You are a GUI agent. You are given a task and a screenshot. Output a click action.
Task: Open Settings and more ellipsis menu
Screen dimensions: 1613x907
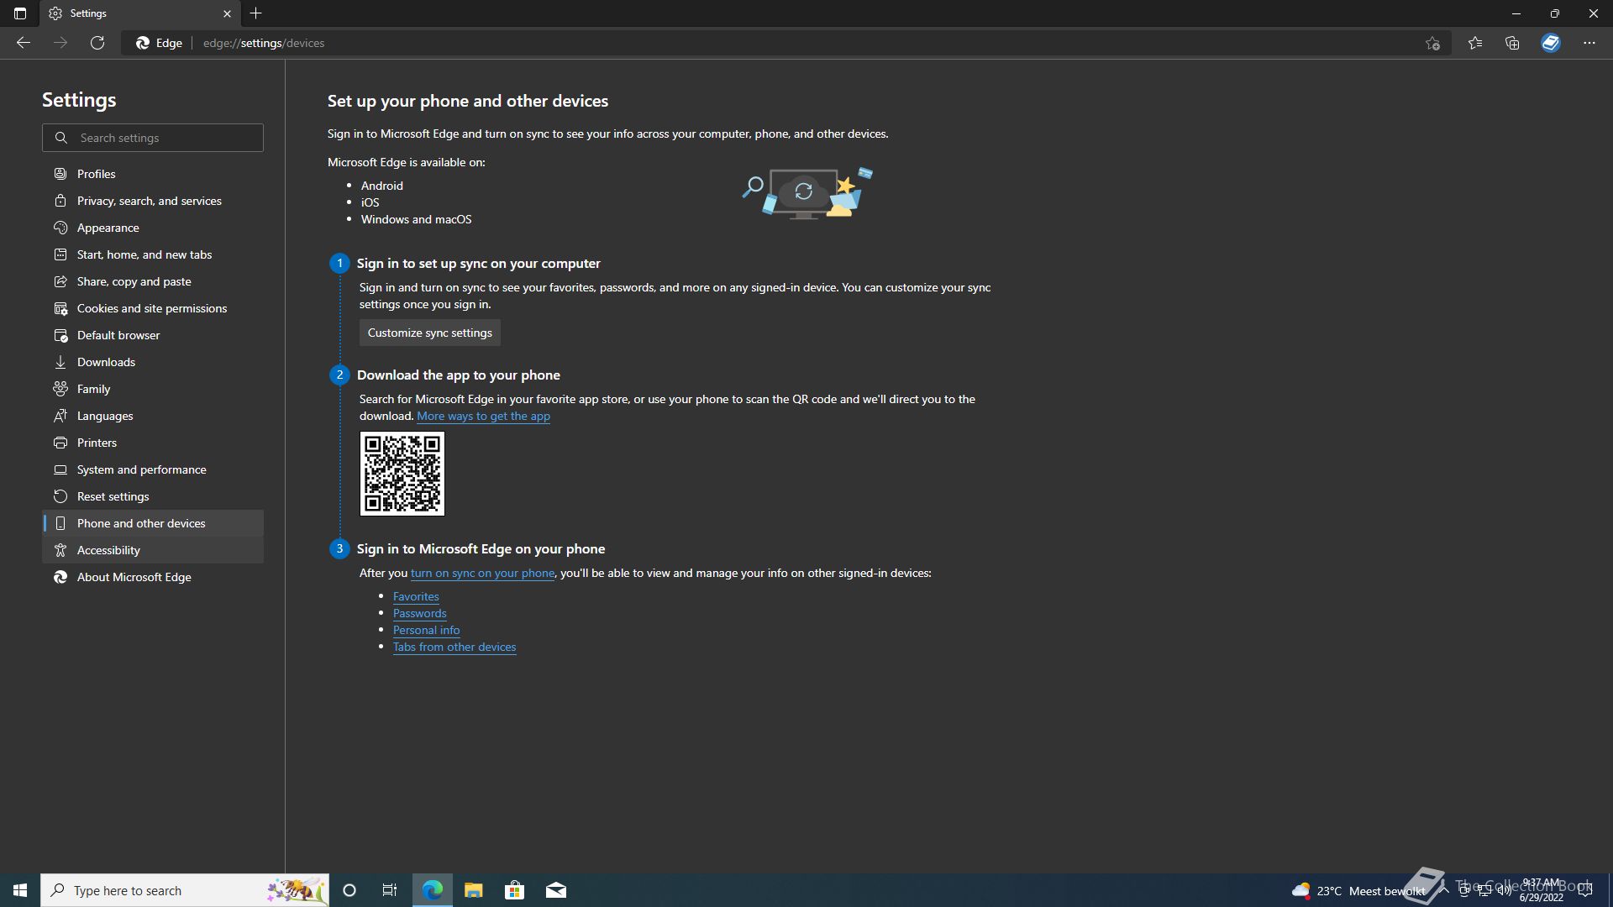pyautogui.click(x=1589, y=43)
